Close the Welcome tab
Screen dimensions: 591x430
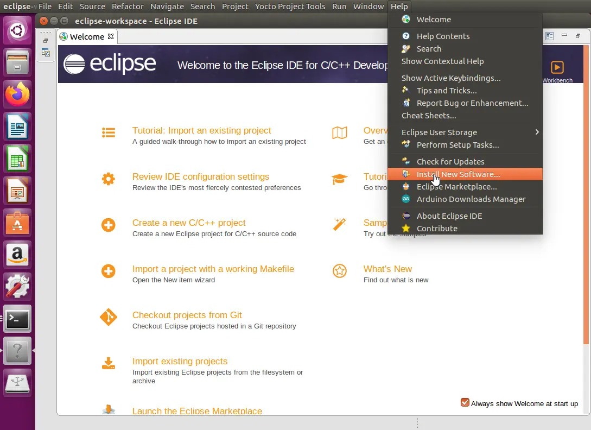pyautogui.click(x=111, y=36)
